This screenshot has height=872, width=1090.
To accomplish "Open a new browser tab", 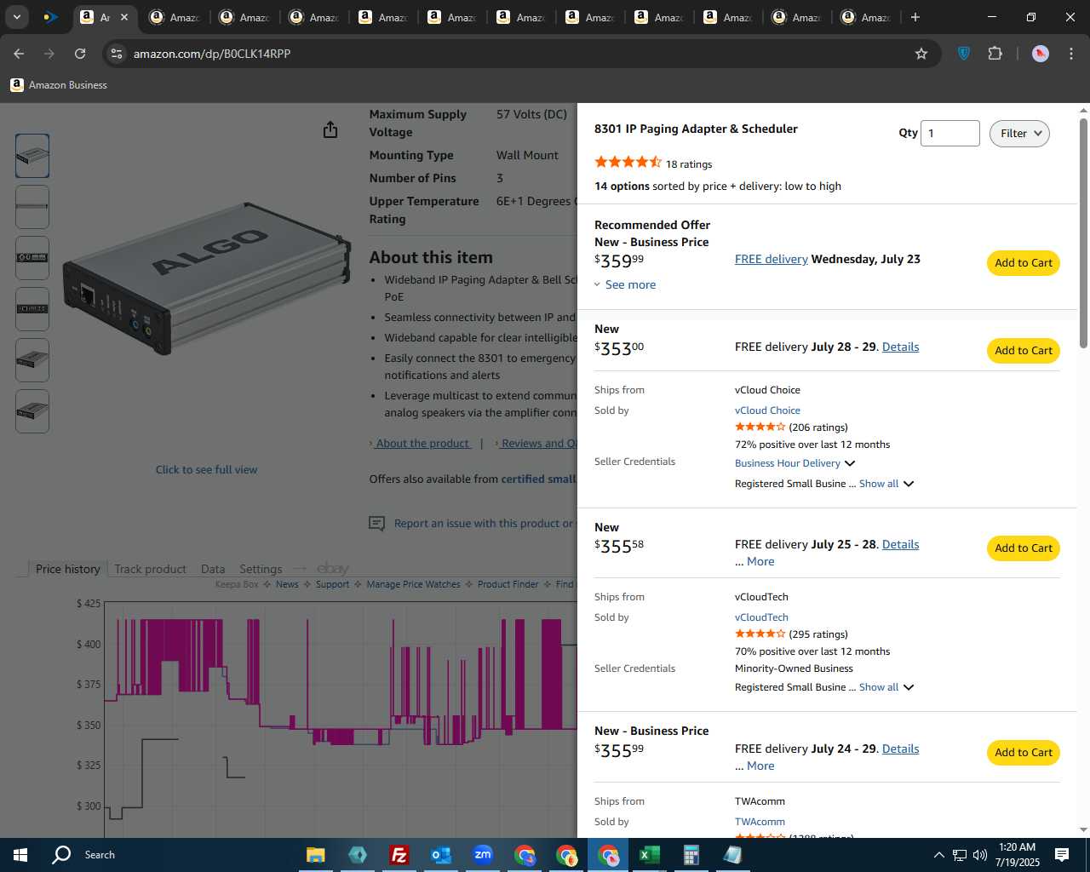I will click(x=915, y=17).
